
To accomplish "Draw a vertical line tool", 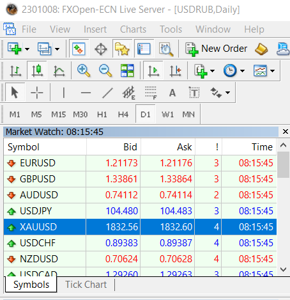I will [63, 93].
